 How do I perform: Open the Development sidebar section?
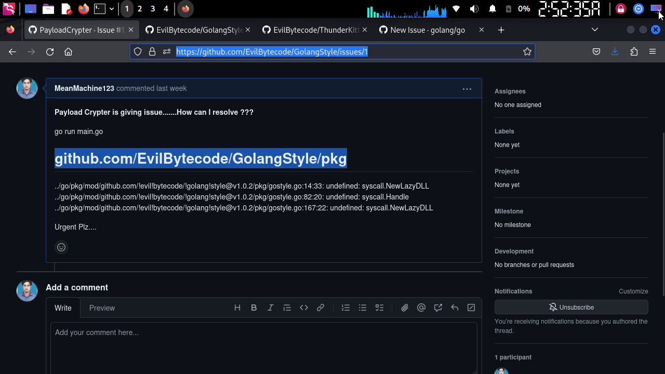(x=514, y=251)
